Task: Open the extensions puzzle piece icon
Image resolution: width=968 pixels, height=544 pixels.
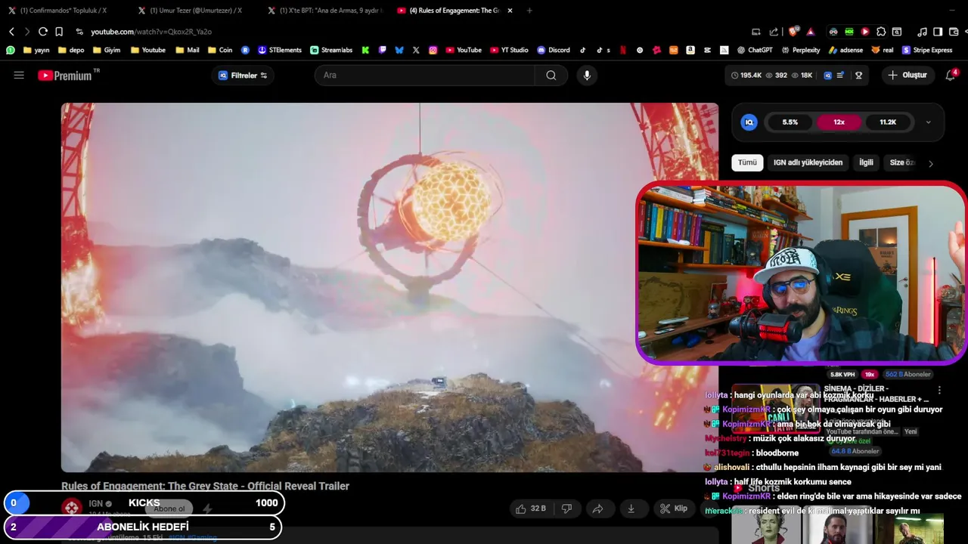Action: coord(881,32)
